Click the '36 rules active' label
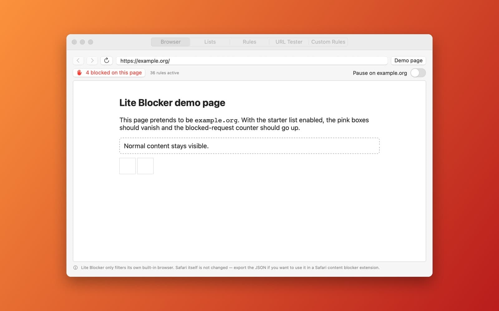Screen dimensions: 499x311 (164, 73)
